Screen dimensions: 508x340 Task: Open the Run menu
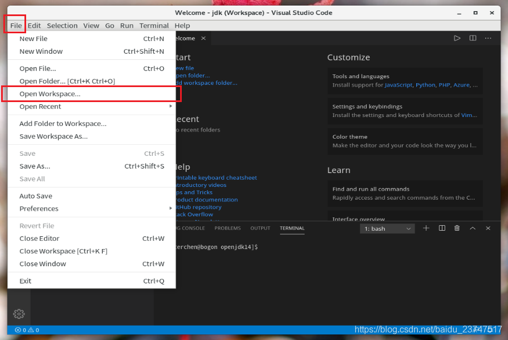(x=127, y=26)
